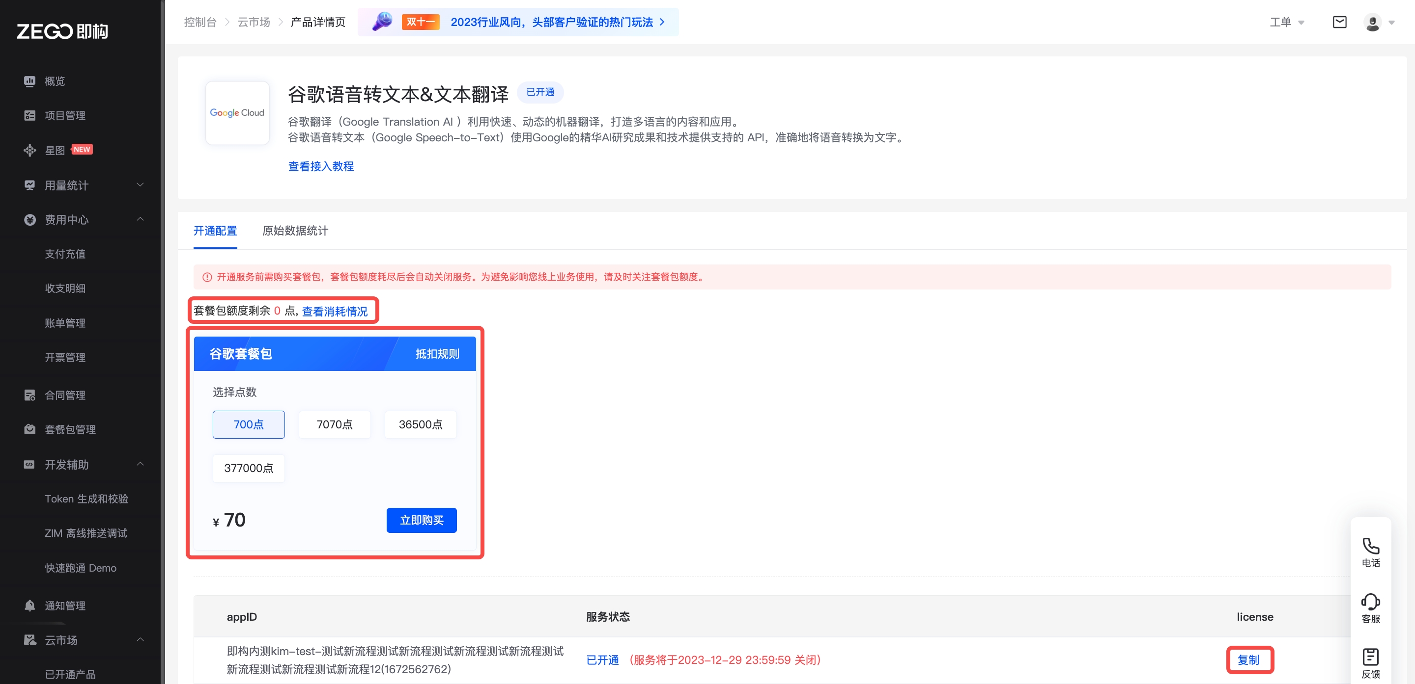Click the NEW badge beside 星图

tap(82, 149)
